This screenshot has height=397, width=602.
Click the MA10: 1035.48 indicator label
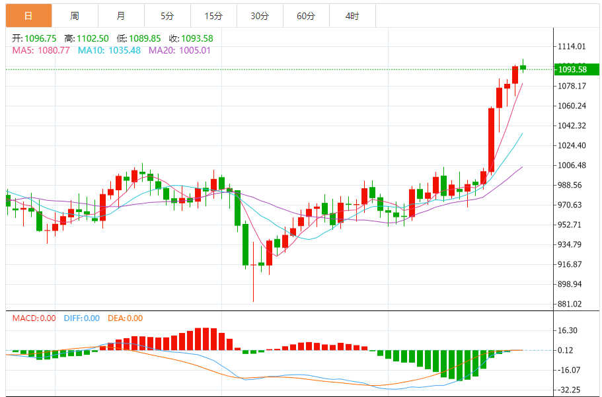pyautogui.click(x=110, y=50)
